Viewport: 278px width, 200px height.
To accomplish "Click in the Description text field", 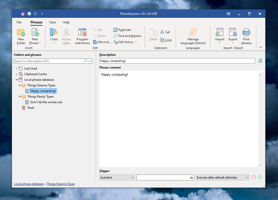I will pos(177,61).
